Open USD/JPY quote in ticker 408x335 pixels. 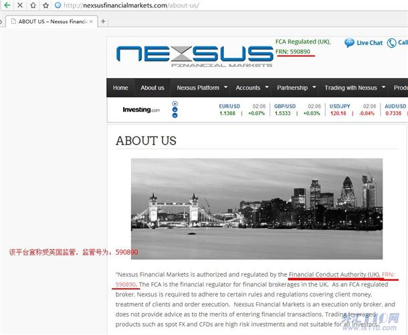pyautogui.click(x=340, y=106)
